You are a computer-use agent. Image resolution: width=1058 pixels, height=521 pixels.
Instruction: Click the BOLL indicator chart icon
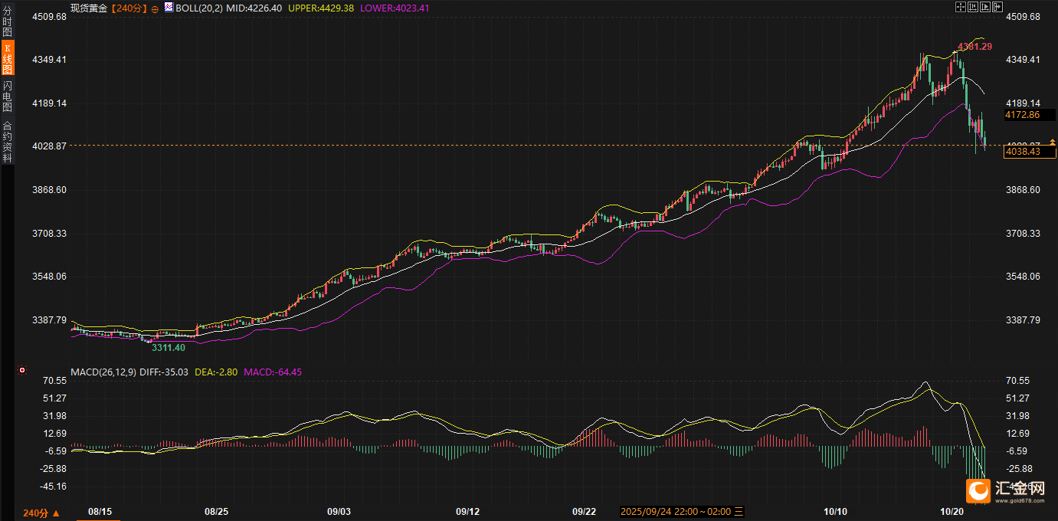pyautogui.click(x=169, y=7)
